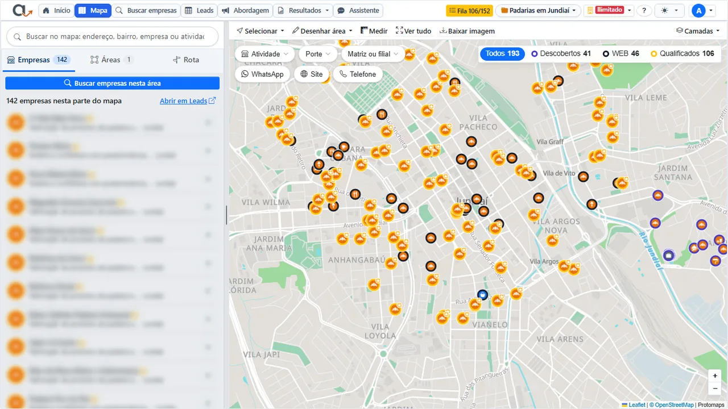This screenshot has height=409, width=728.
Task: Expand the Atividade filter dropdown
Action: (x=265, y=54)
